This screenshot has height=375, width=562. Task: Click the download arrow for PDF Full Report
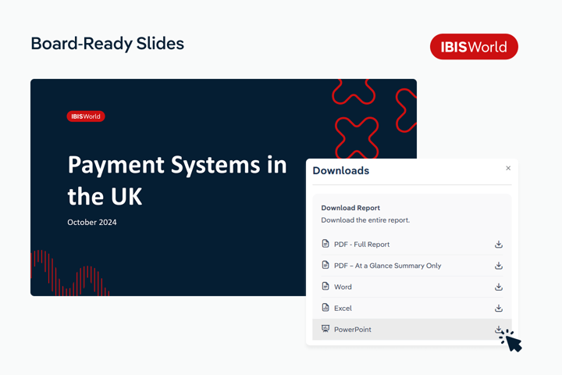point(498,245)
